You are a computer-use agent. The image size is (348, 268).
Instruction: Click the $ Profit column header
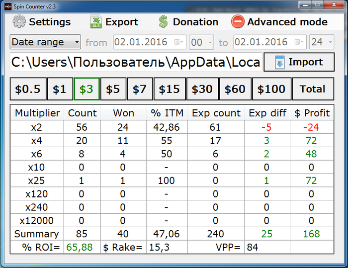click(312, 113)
